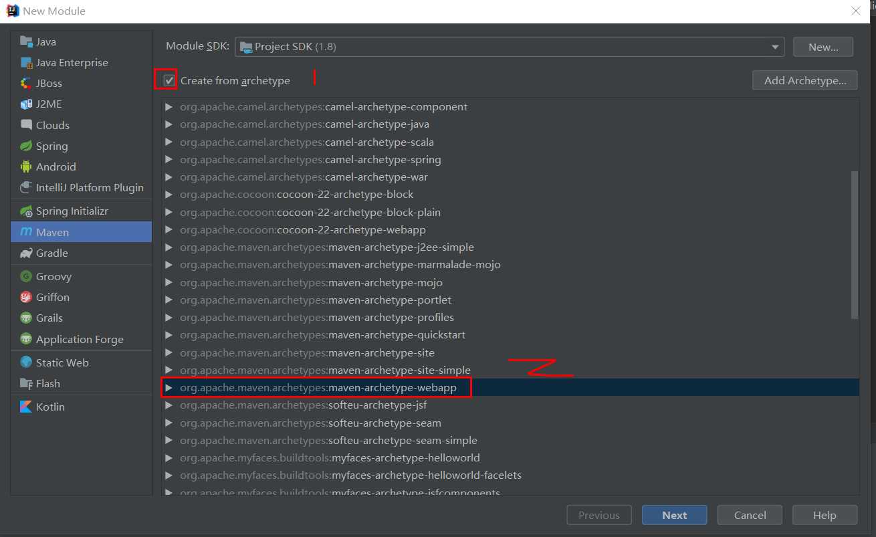Click the Android robot icon
876x537 pixels.
coord(26,167)
